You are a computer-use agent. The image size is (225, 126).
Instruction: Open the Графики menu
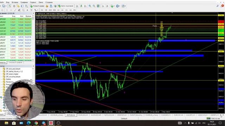24,2
